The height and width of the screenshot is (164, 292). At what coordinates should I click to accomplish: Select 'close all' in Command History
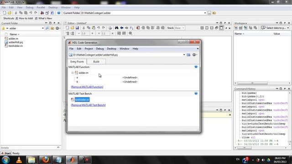248,138
